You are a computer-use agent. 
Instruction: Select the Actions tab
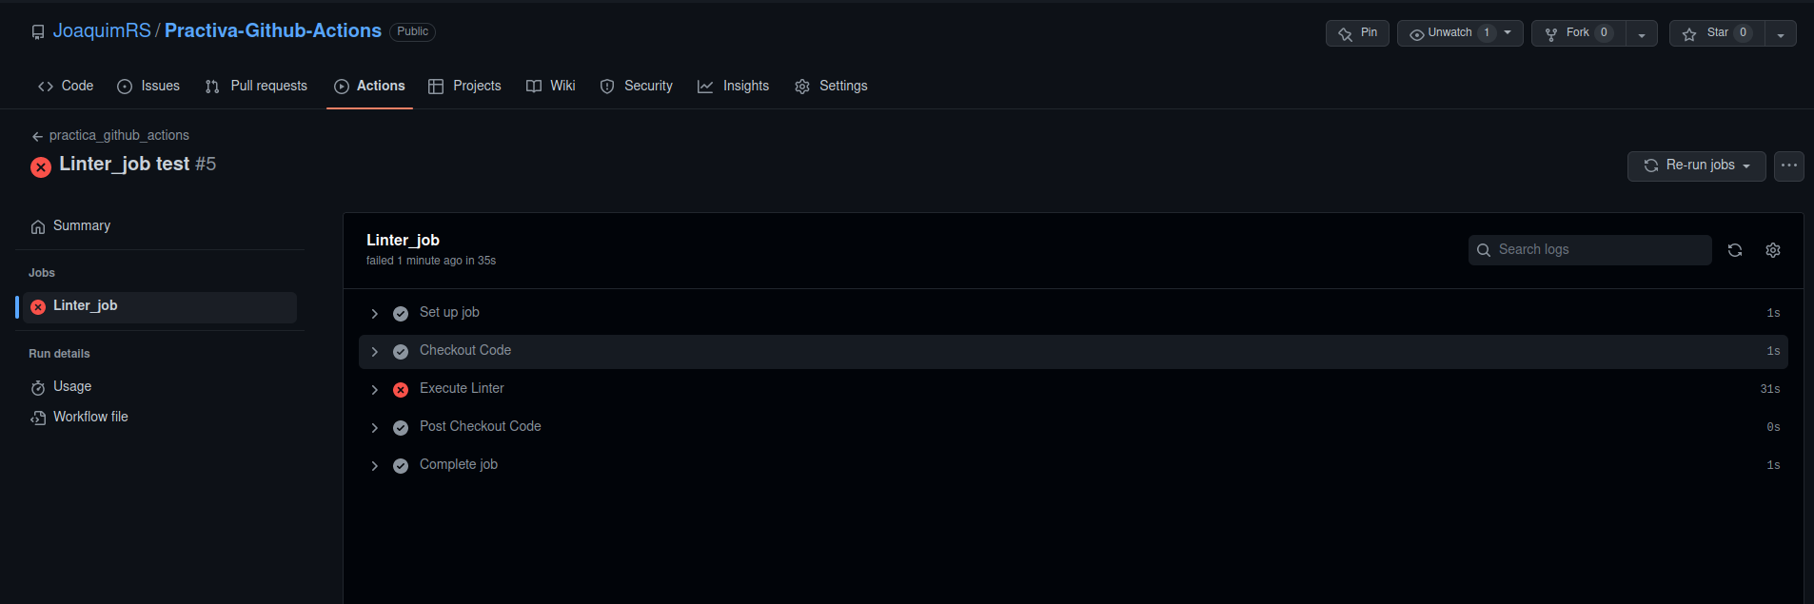tap(369, 86)
